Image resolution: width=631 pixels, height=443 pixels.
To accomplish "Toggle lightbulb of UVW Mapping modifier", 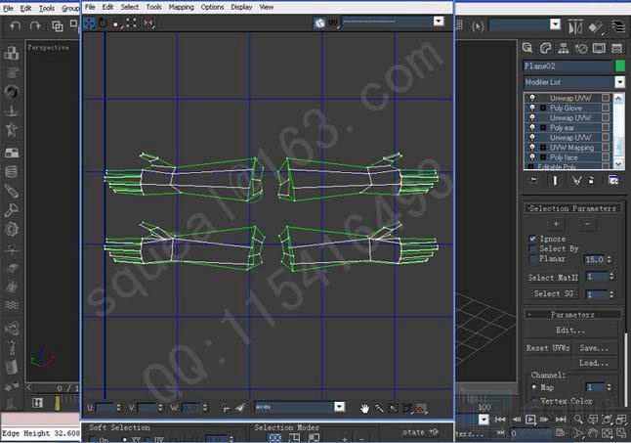I will [532, 148].
